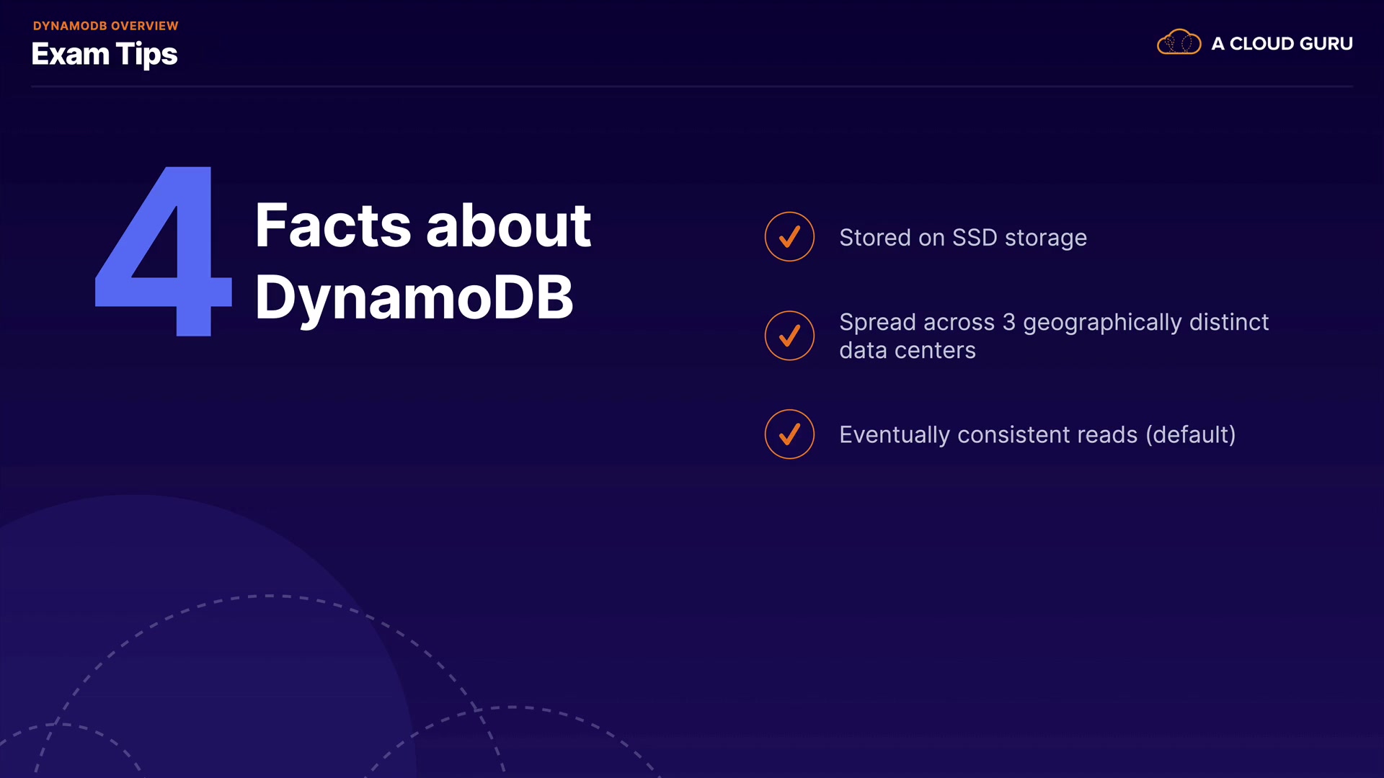Image resolution: width=1384 pixels, height=778 pixels.
Task: Select the 'Eventually consistent reads' phrase
Action: click(x=988, y=435)
